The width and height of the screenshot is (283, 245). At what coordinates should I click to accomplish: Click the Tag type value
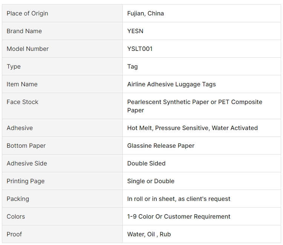pos(133,67)
